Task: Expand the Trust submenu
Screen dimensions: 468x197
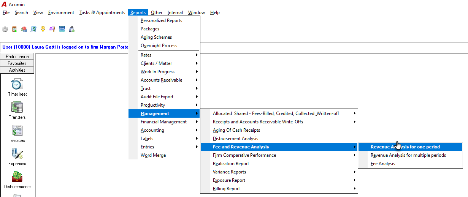Action: click(x=164, y=88)
